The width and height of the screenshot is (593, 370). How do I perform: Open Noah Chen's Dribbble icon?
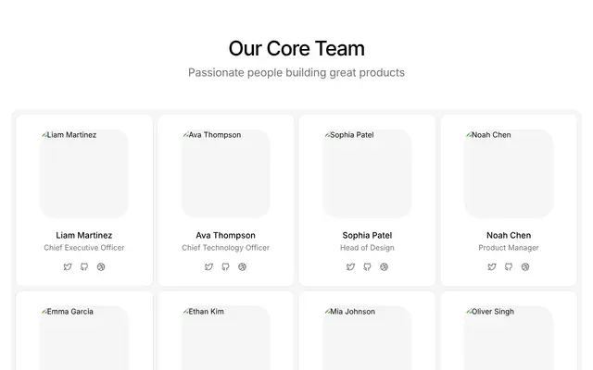point(525,267)
